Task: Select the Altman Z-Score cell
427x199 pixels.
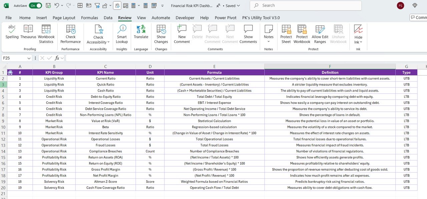Action: [105, 182]
